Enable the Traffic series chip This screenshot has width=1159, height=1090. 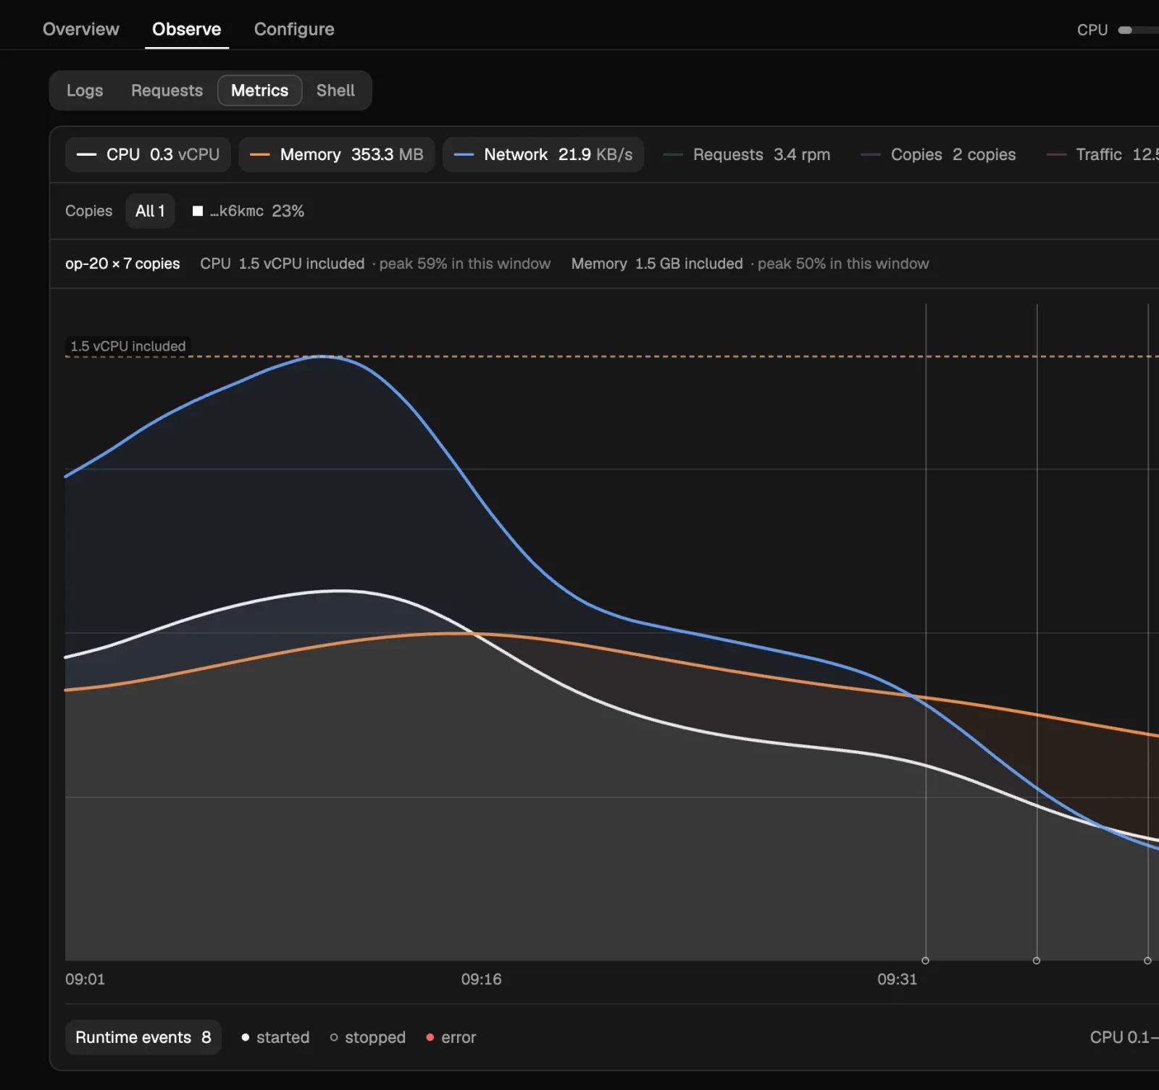click(1101, 154)
